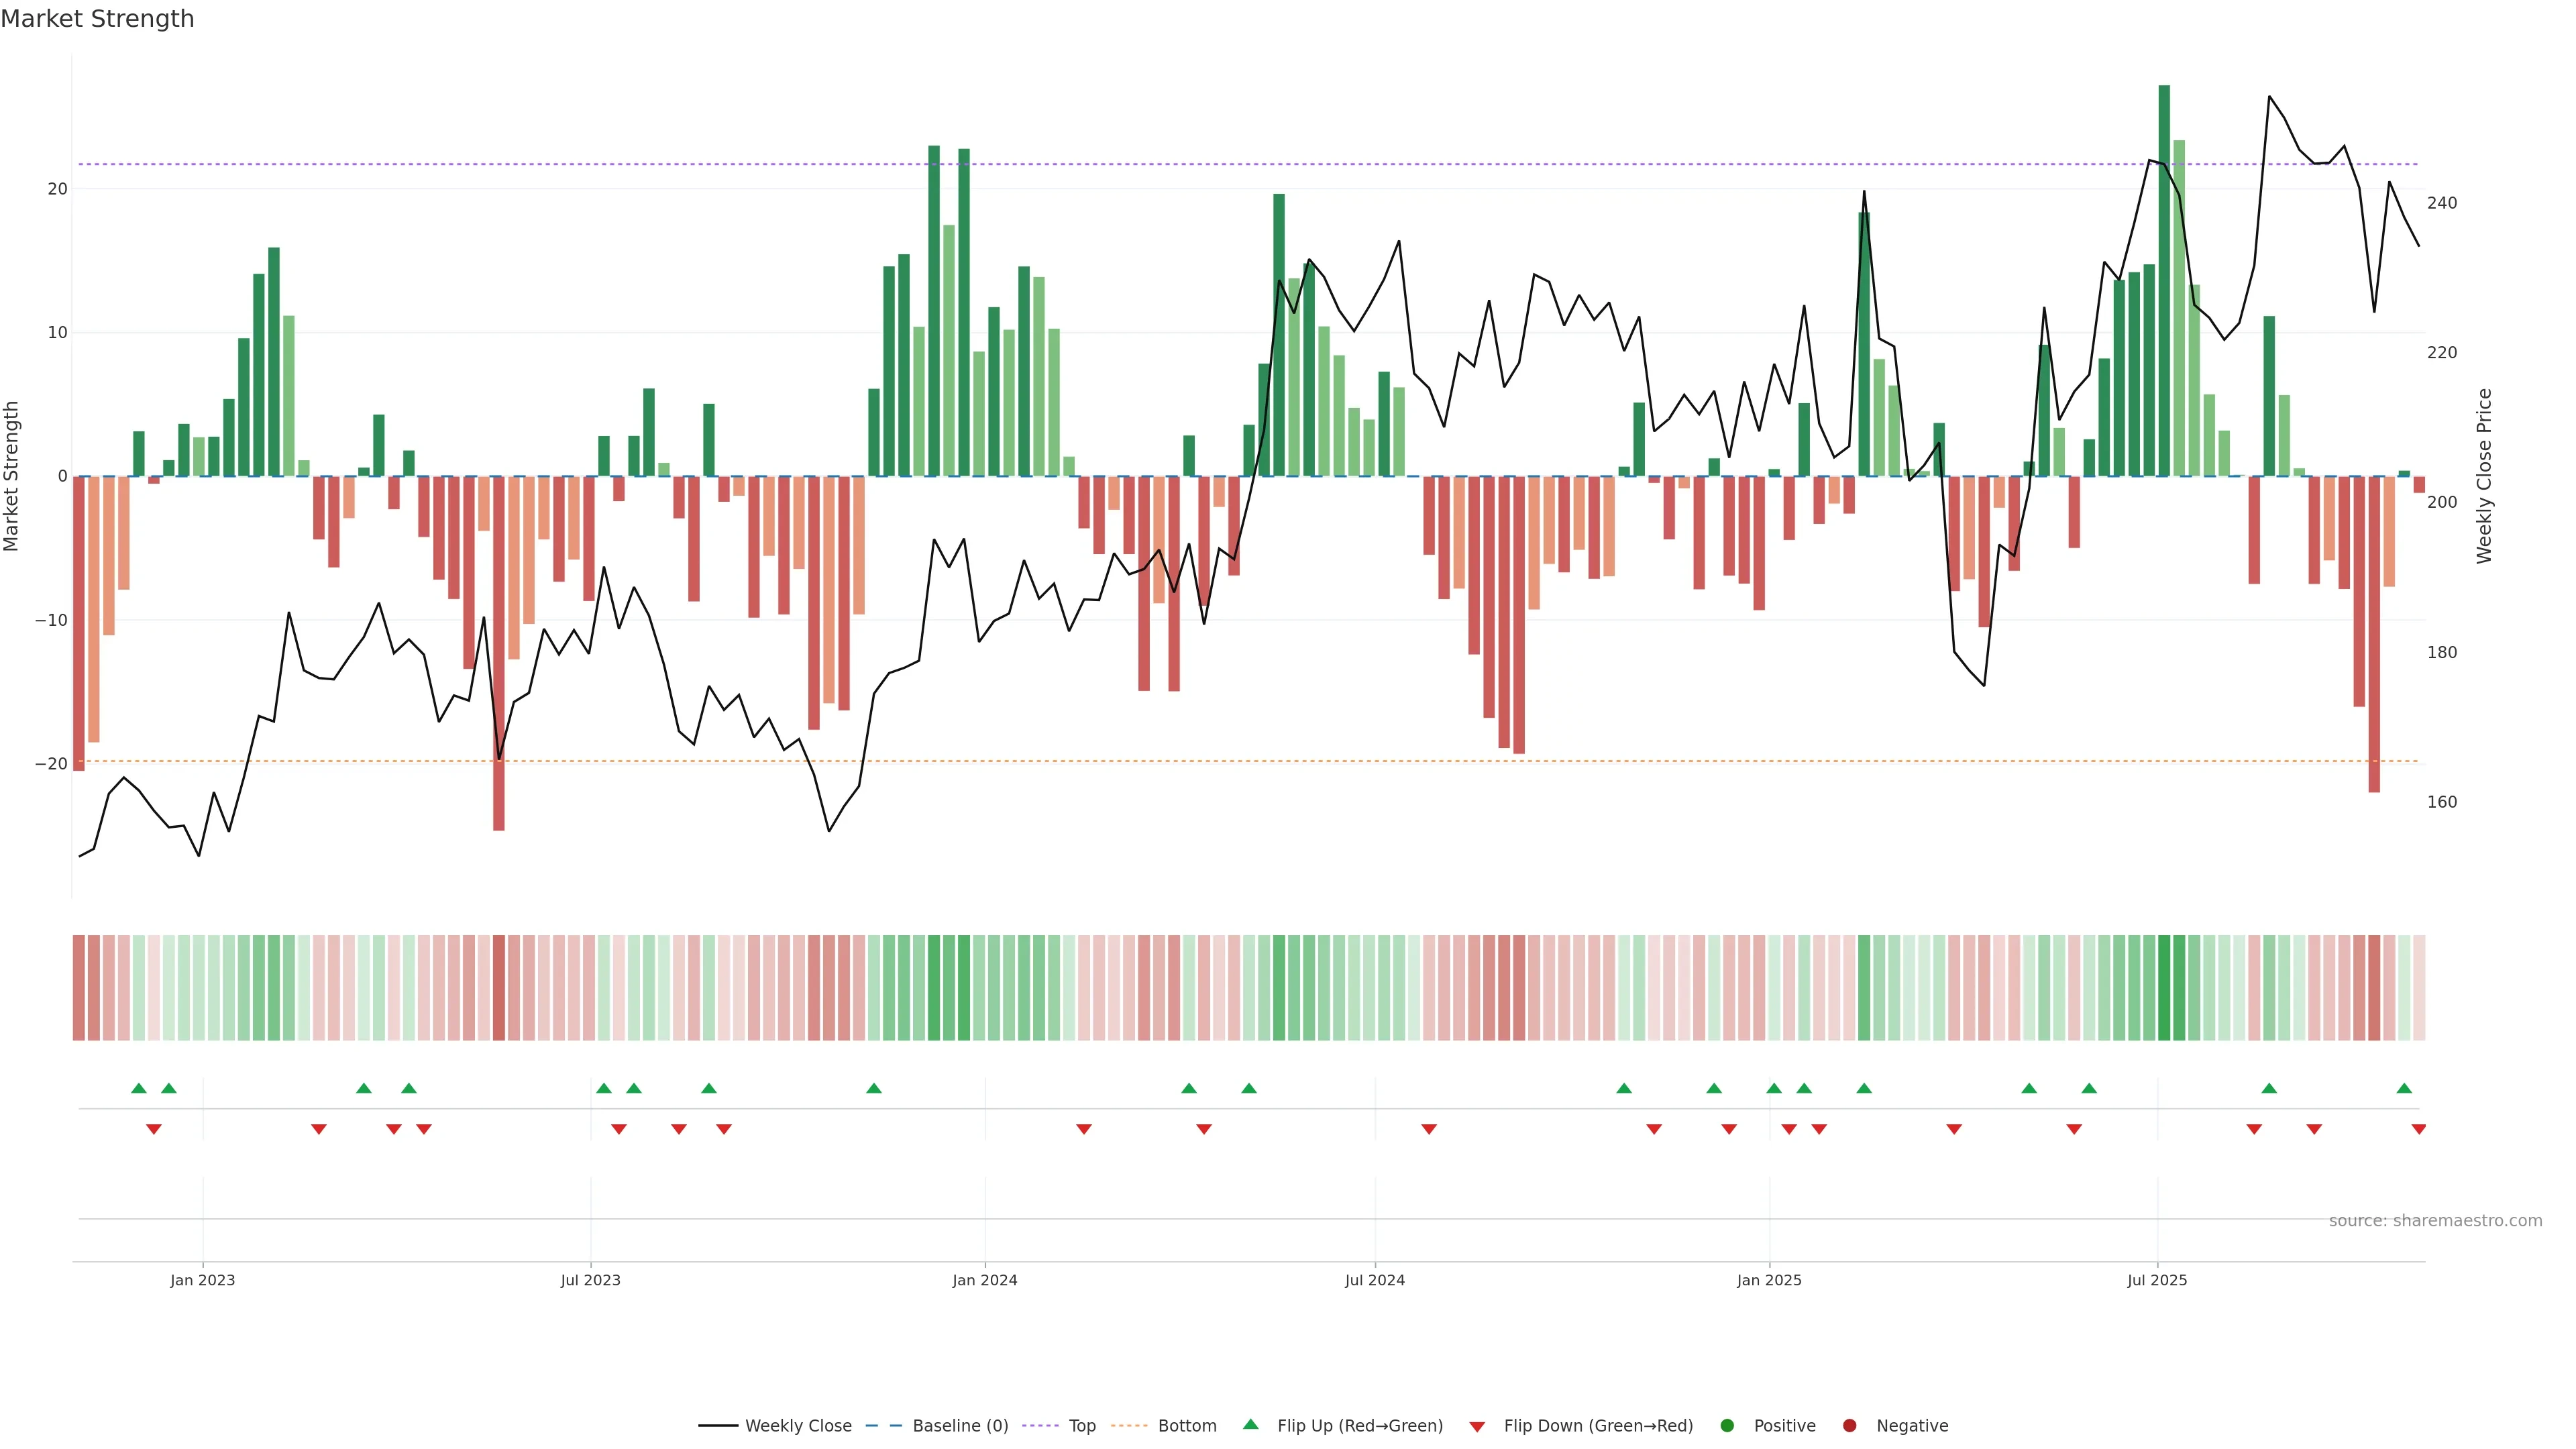This screenshot has height=1449, width=2576.
Task: Click the Weekly Close Price axis title
Action: pyautogui.click(x=2484, y=476)
